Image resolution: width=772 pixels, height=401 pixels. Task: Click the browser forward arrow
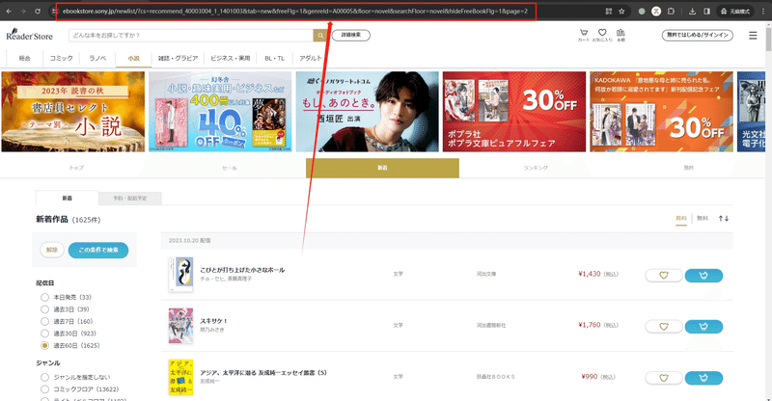pos(22,11)
